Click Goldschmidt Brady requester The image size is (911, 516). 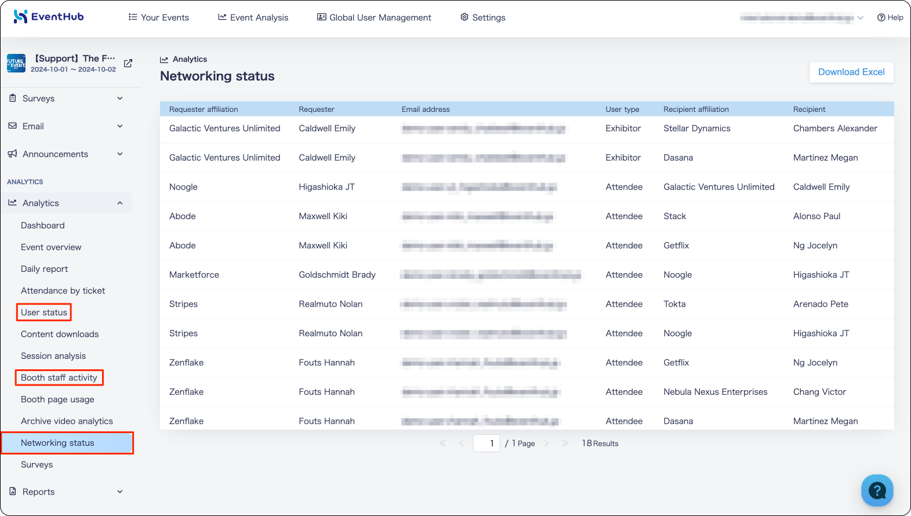337,275
